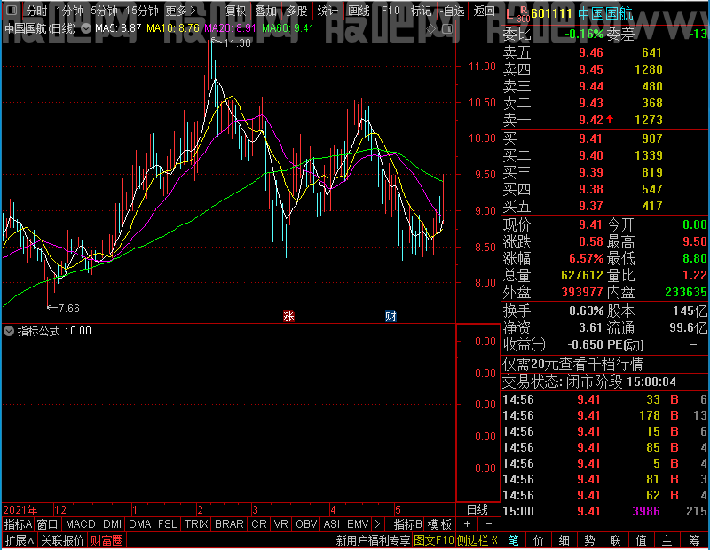Viewport: 710px width, 550px height.
Task: Click the 复权 toolbar button
Action: click(235, 11)
